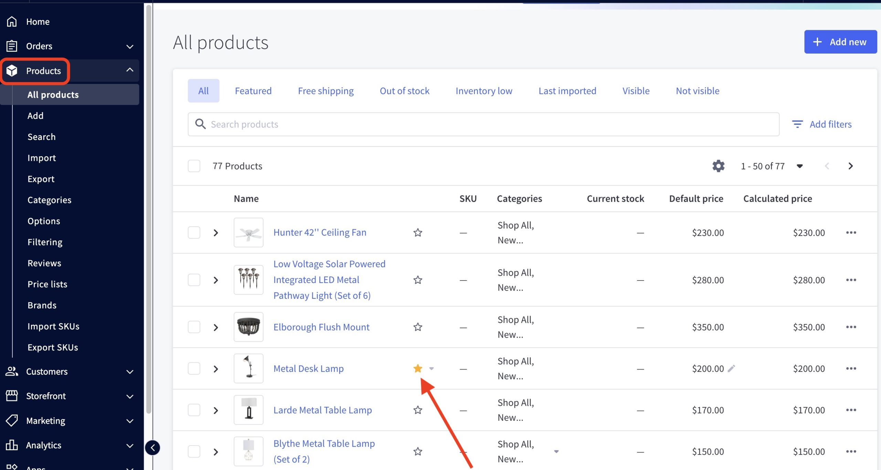881x470 pixels.
Task: Check the select-all products checkbox
Action: 194,166
